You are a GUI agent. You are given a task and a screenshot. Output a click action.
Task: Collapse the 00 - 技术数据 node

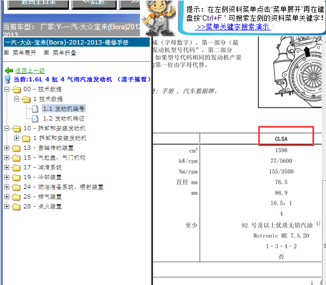[x=7, y=89]
